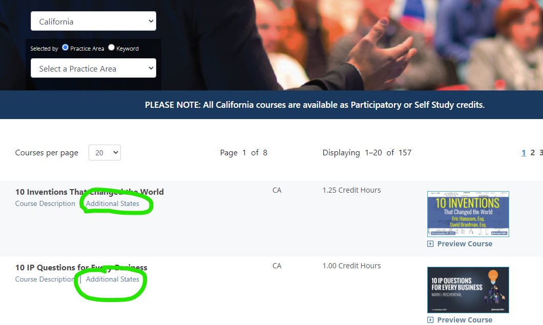Click the 10 Inventions course thumbnail
Screen dimensions: 543x325
point(468,214)
